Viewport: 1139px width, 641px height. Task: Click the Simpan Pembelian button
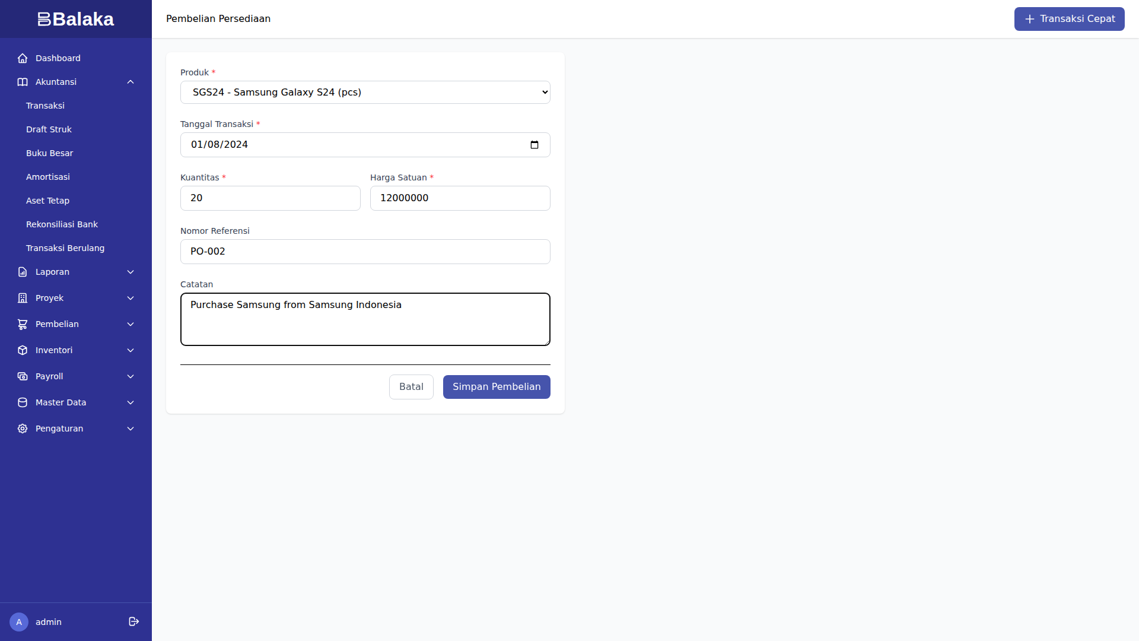pos(496,386)
